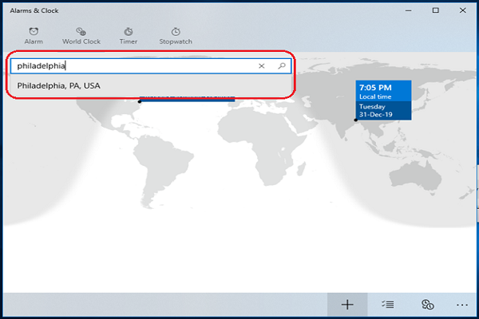This screenshot has width=479, height=319.
Task: Open the Alarm tab
Action: [x=34, y=36]
